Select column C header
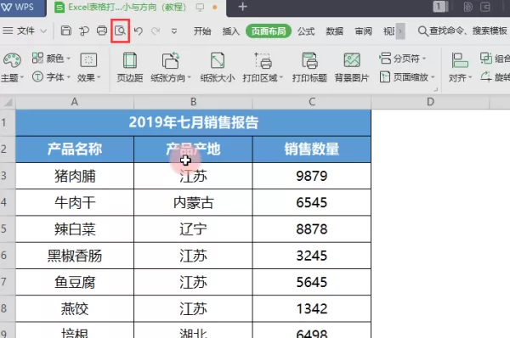510x338 pixels. click(312, 102)
